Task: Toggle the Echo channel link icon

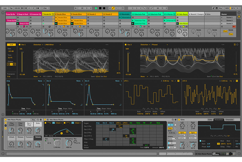Action: [187, 126]
